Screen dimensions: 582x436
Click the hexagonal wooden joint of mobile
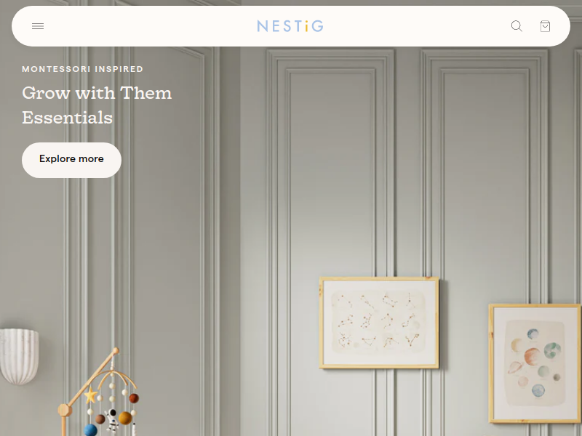(65, 411)
